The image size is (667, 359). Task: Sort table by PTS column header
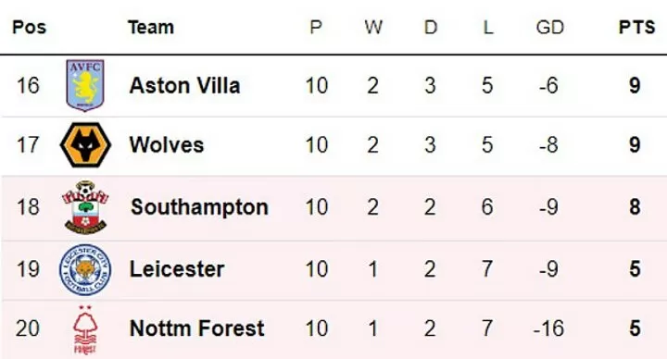click(636, 28)
